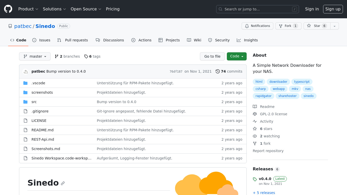Open the Sinedo repository link

pyautogui.click(x=45, y=26)
